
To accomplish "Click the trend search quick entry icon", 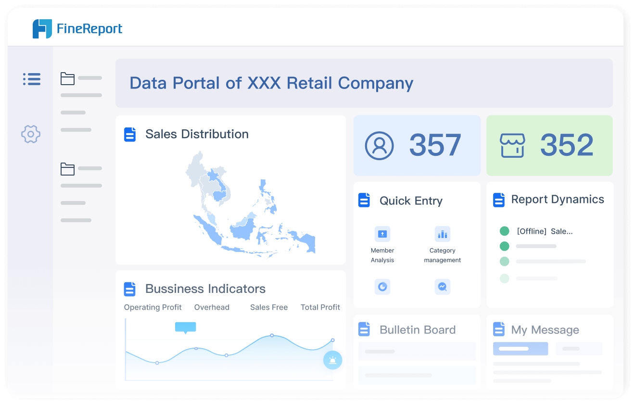I will point(442,287).
